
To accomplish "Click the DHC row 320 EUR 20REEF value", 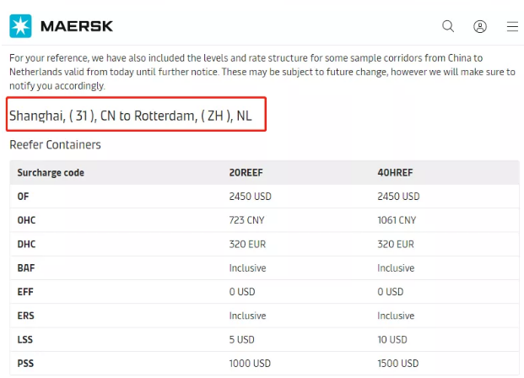I will point(247,245).
